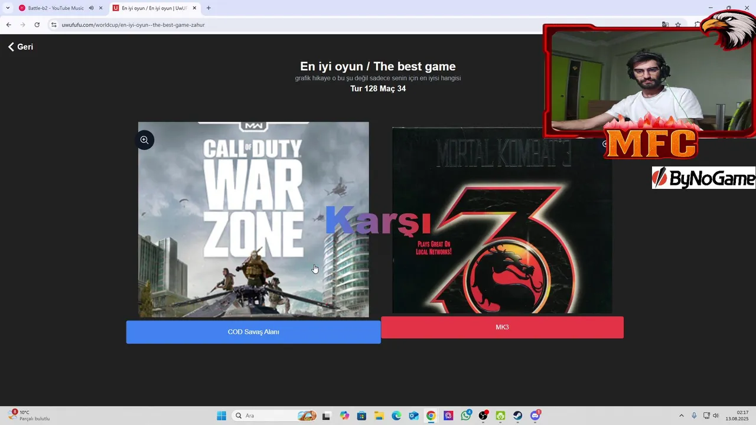756x425 pixels.
Task: Open OBS Studio from the taskbar
Action: (x=483, y=416)
